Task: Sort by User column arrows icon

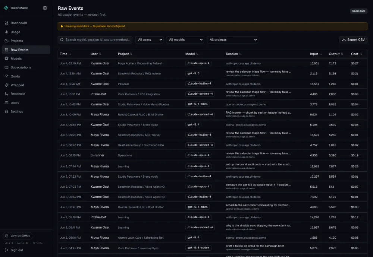Action: tap(100, 54)
